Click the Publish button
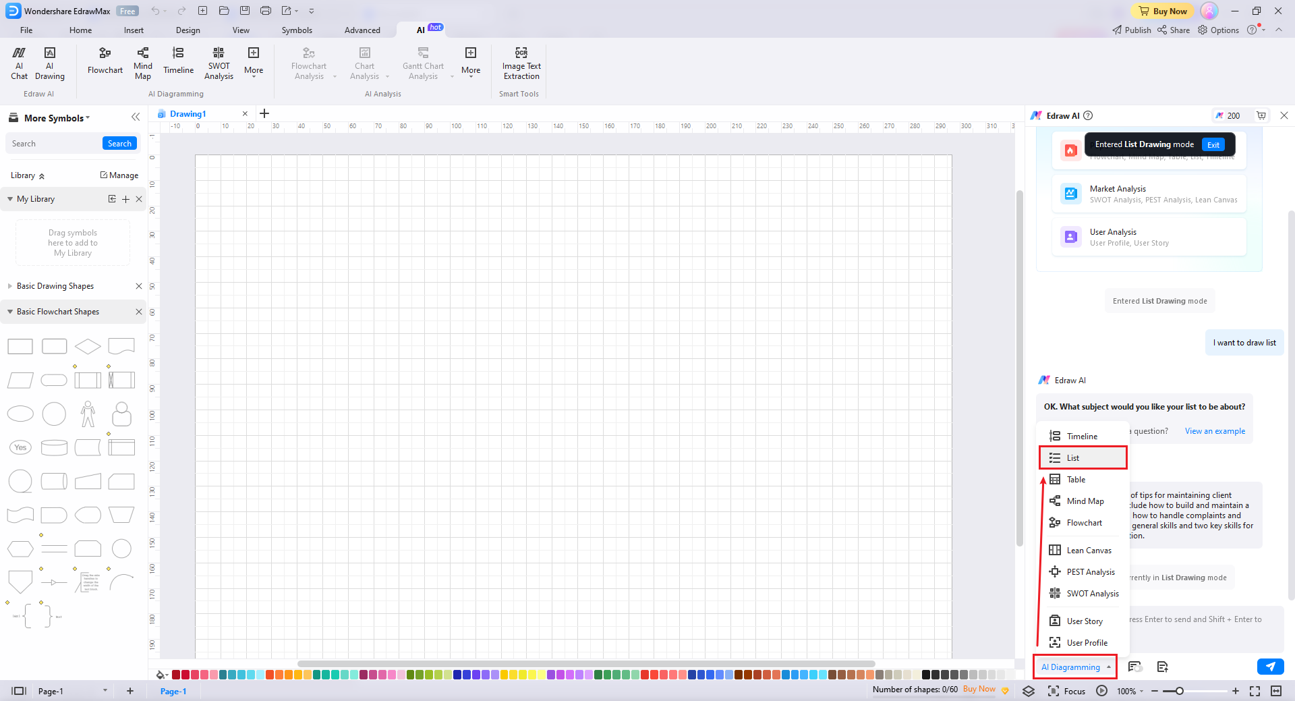Screen dimensions: 1295x701 (x=1132, y=30)
